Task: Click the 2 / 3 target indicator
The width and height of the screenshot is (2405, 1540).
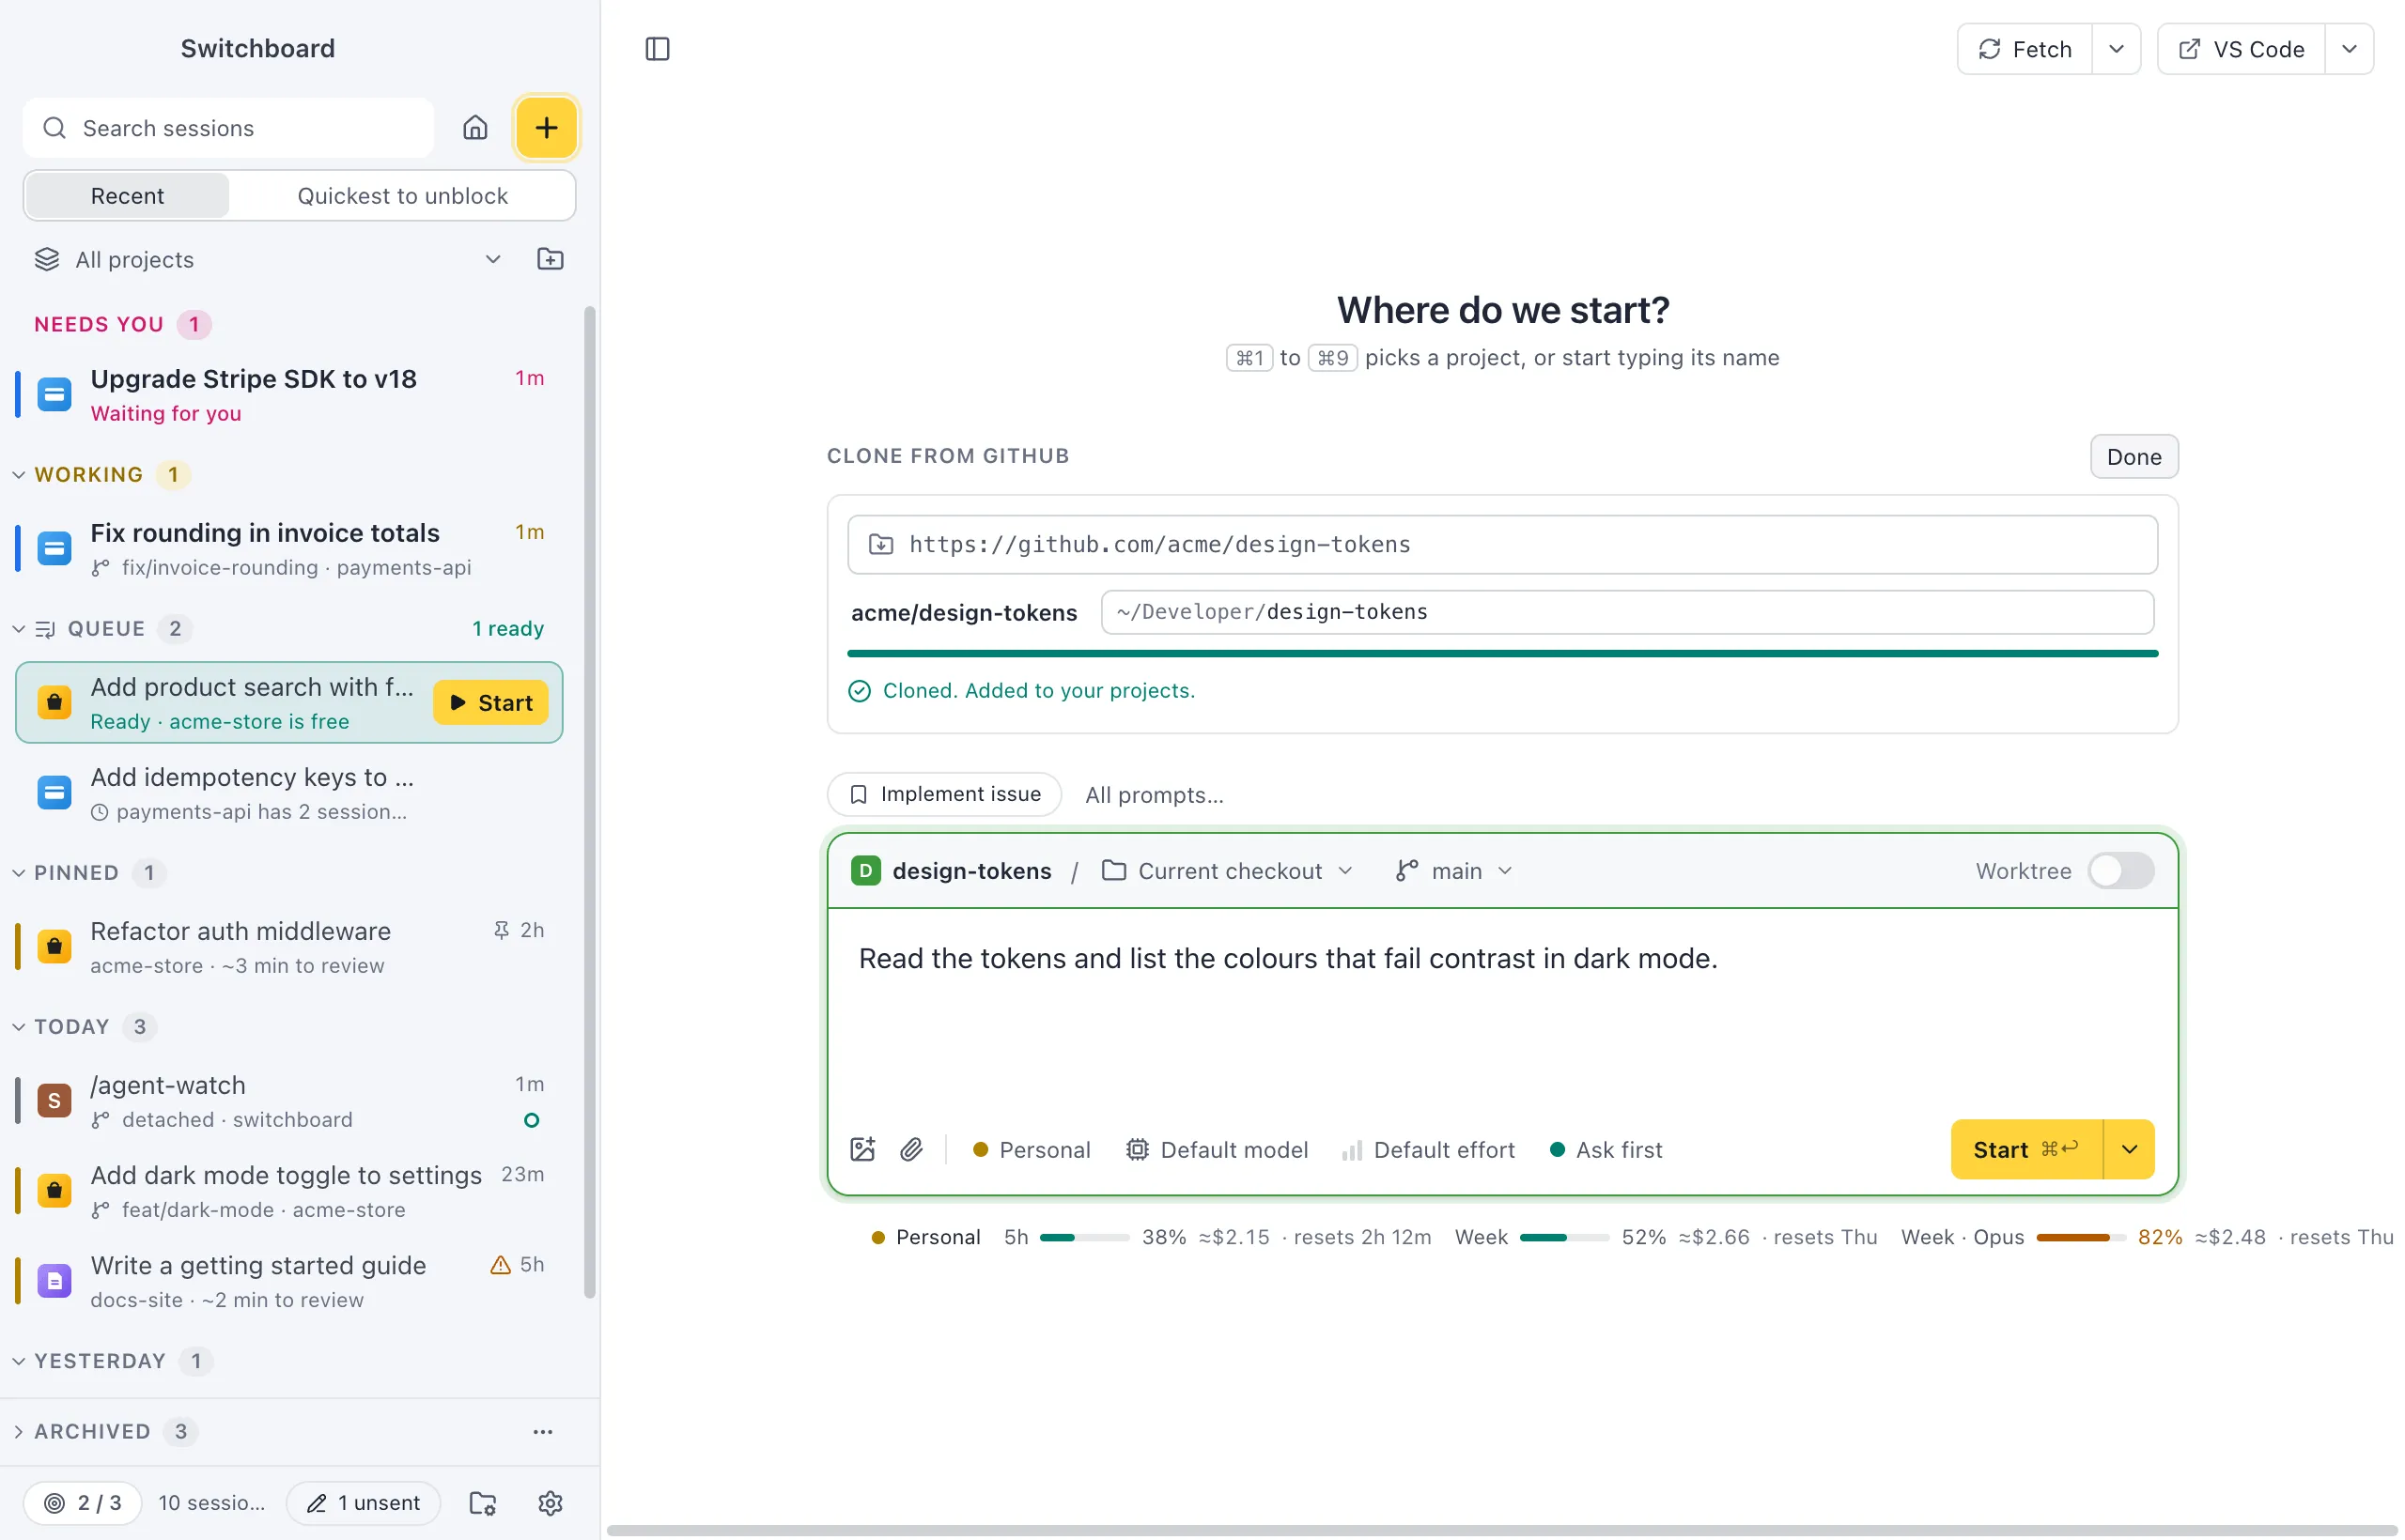Action: click(x=82, y=1502)
